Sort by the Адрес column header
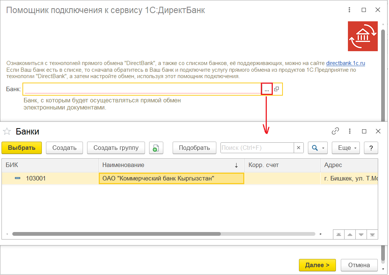This screenshot has height=275, width=389. [349, 165]
